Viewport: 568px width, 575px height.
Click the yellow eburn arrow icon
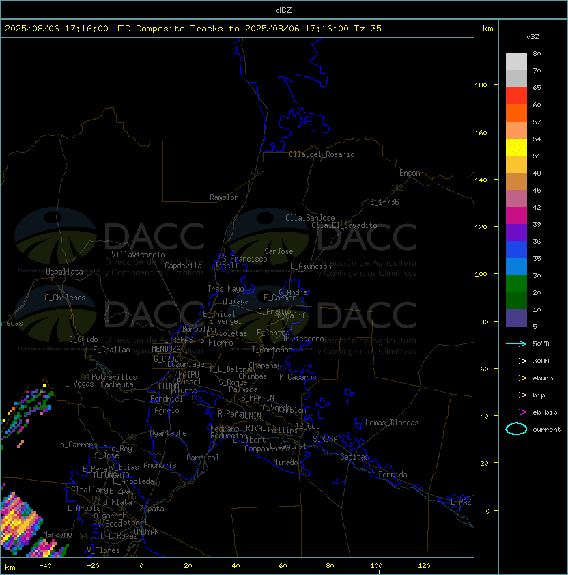pos(516,378)
